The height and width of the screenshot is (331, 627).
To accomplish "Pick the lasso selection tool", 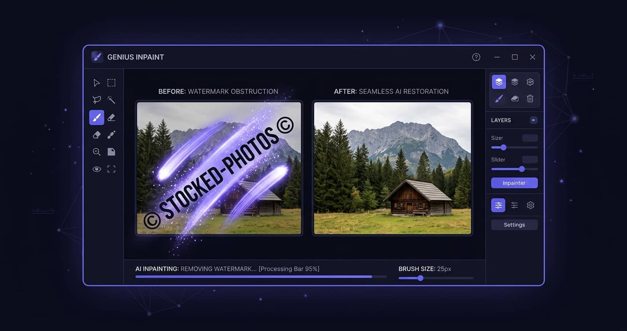I will click(x=96, y=100).
